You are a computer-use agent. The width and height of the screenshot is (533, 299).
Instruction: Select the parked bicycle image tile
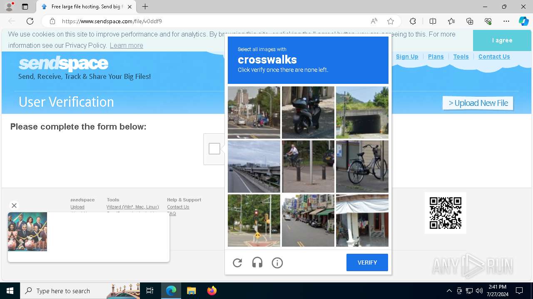click(x=362, y=167)
